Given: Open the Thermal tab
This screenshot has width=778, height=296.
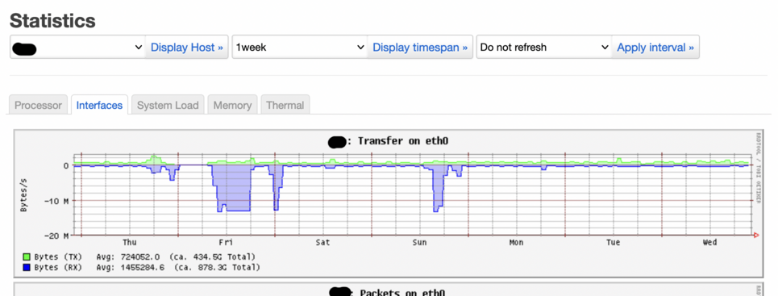Looking at the screenshot, I should coord(285,106).
